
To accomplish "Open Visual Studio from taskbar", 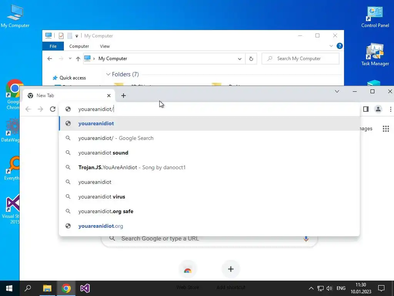I will [x=85, y=288].
